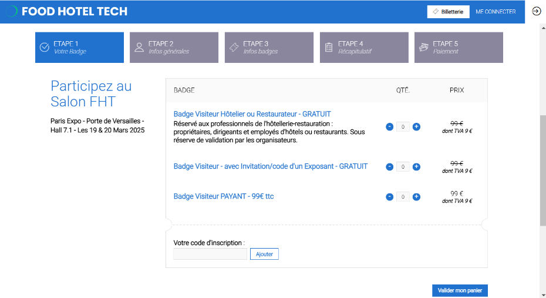Viewport: 546px width, 298px height.
Task: Select ETAPE 1 Votre Badge step
Action: coord(79,48)
